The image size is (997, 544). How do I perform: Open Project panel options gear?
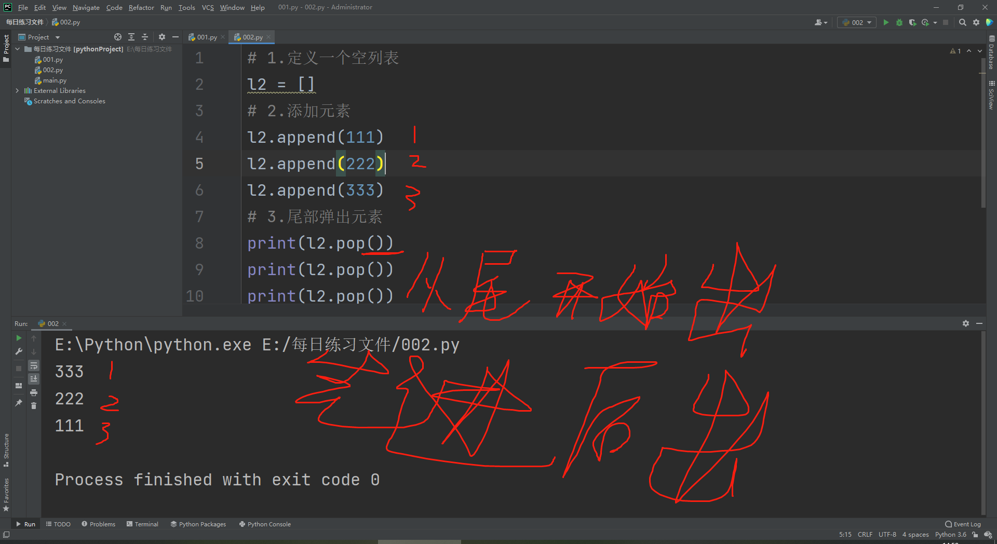162,37
